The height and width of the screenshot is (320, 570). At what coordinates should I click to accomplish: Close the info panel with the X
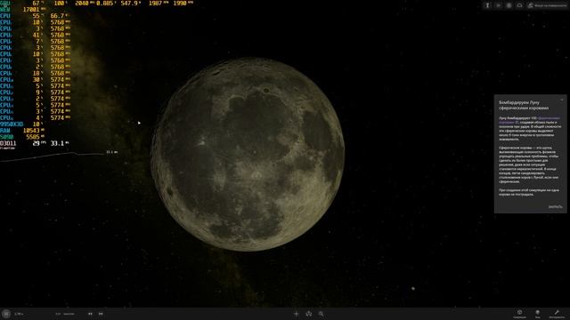[x=562, y=100]
